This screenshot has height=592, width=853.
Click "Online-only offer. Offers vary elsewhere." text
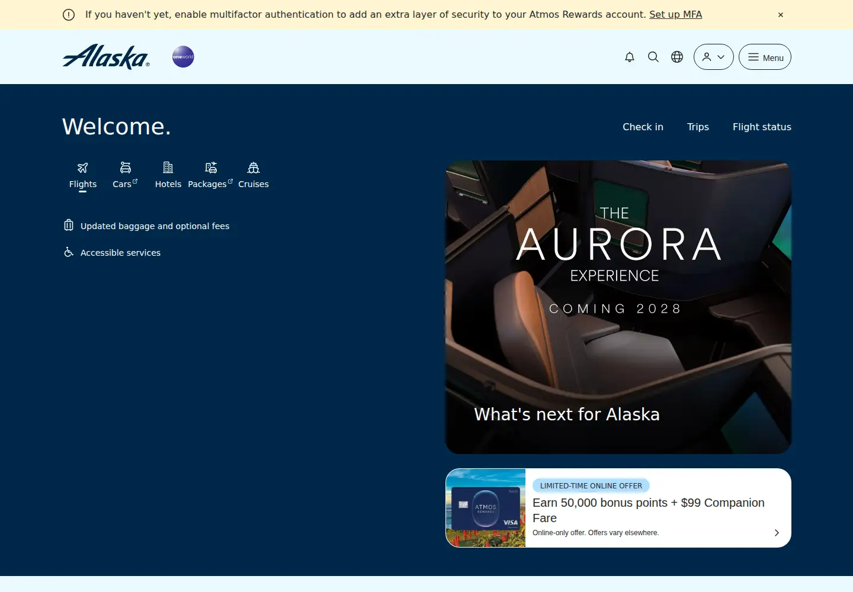click(595, 533)
